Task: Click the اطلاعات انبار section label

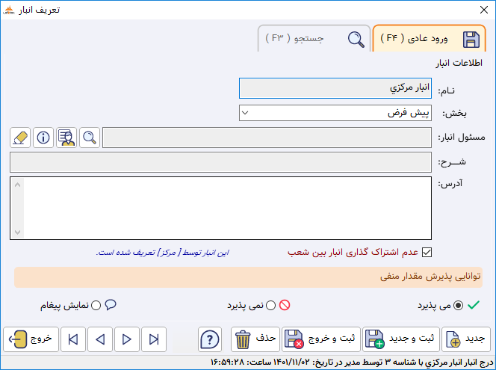Action: (x=459, y=63)
